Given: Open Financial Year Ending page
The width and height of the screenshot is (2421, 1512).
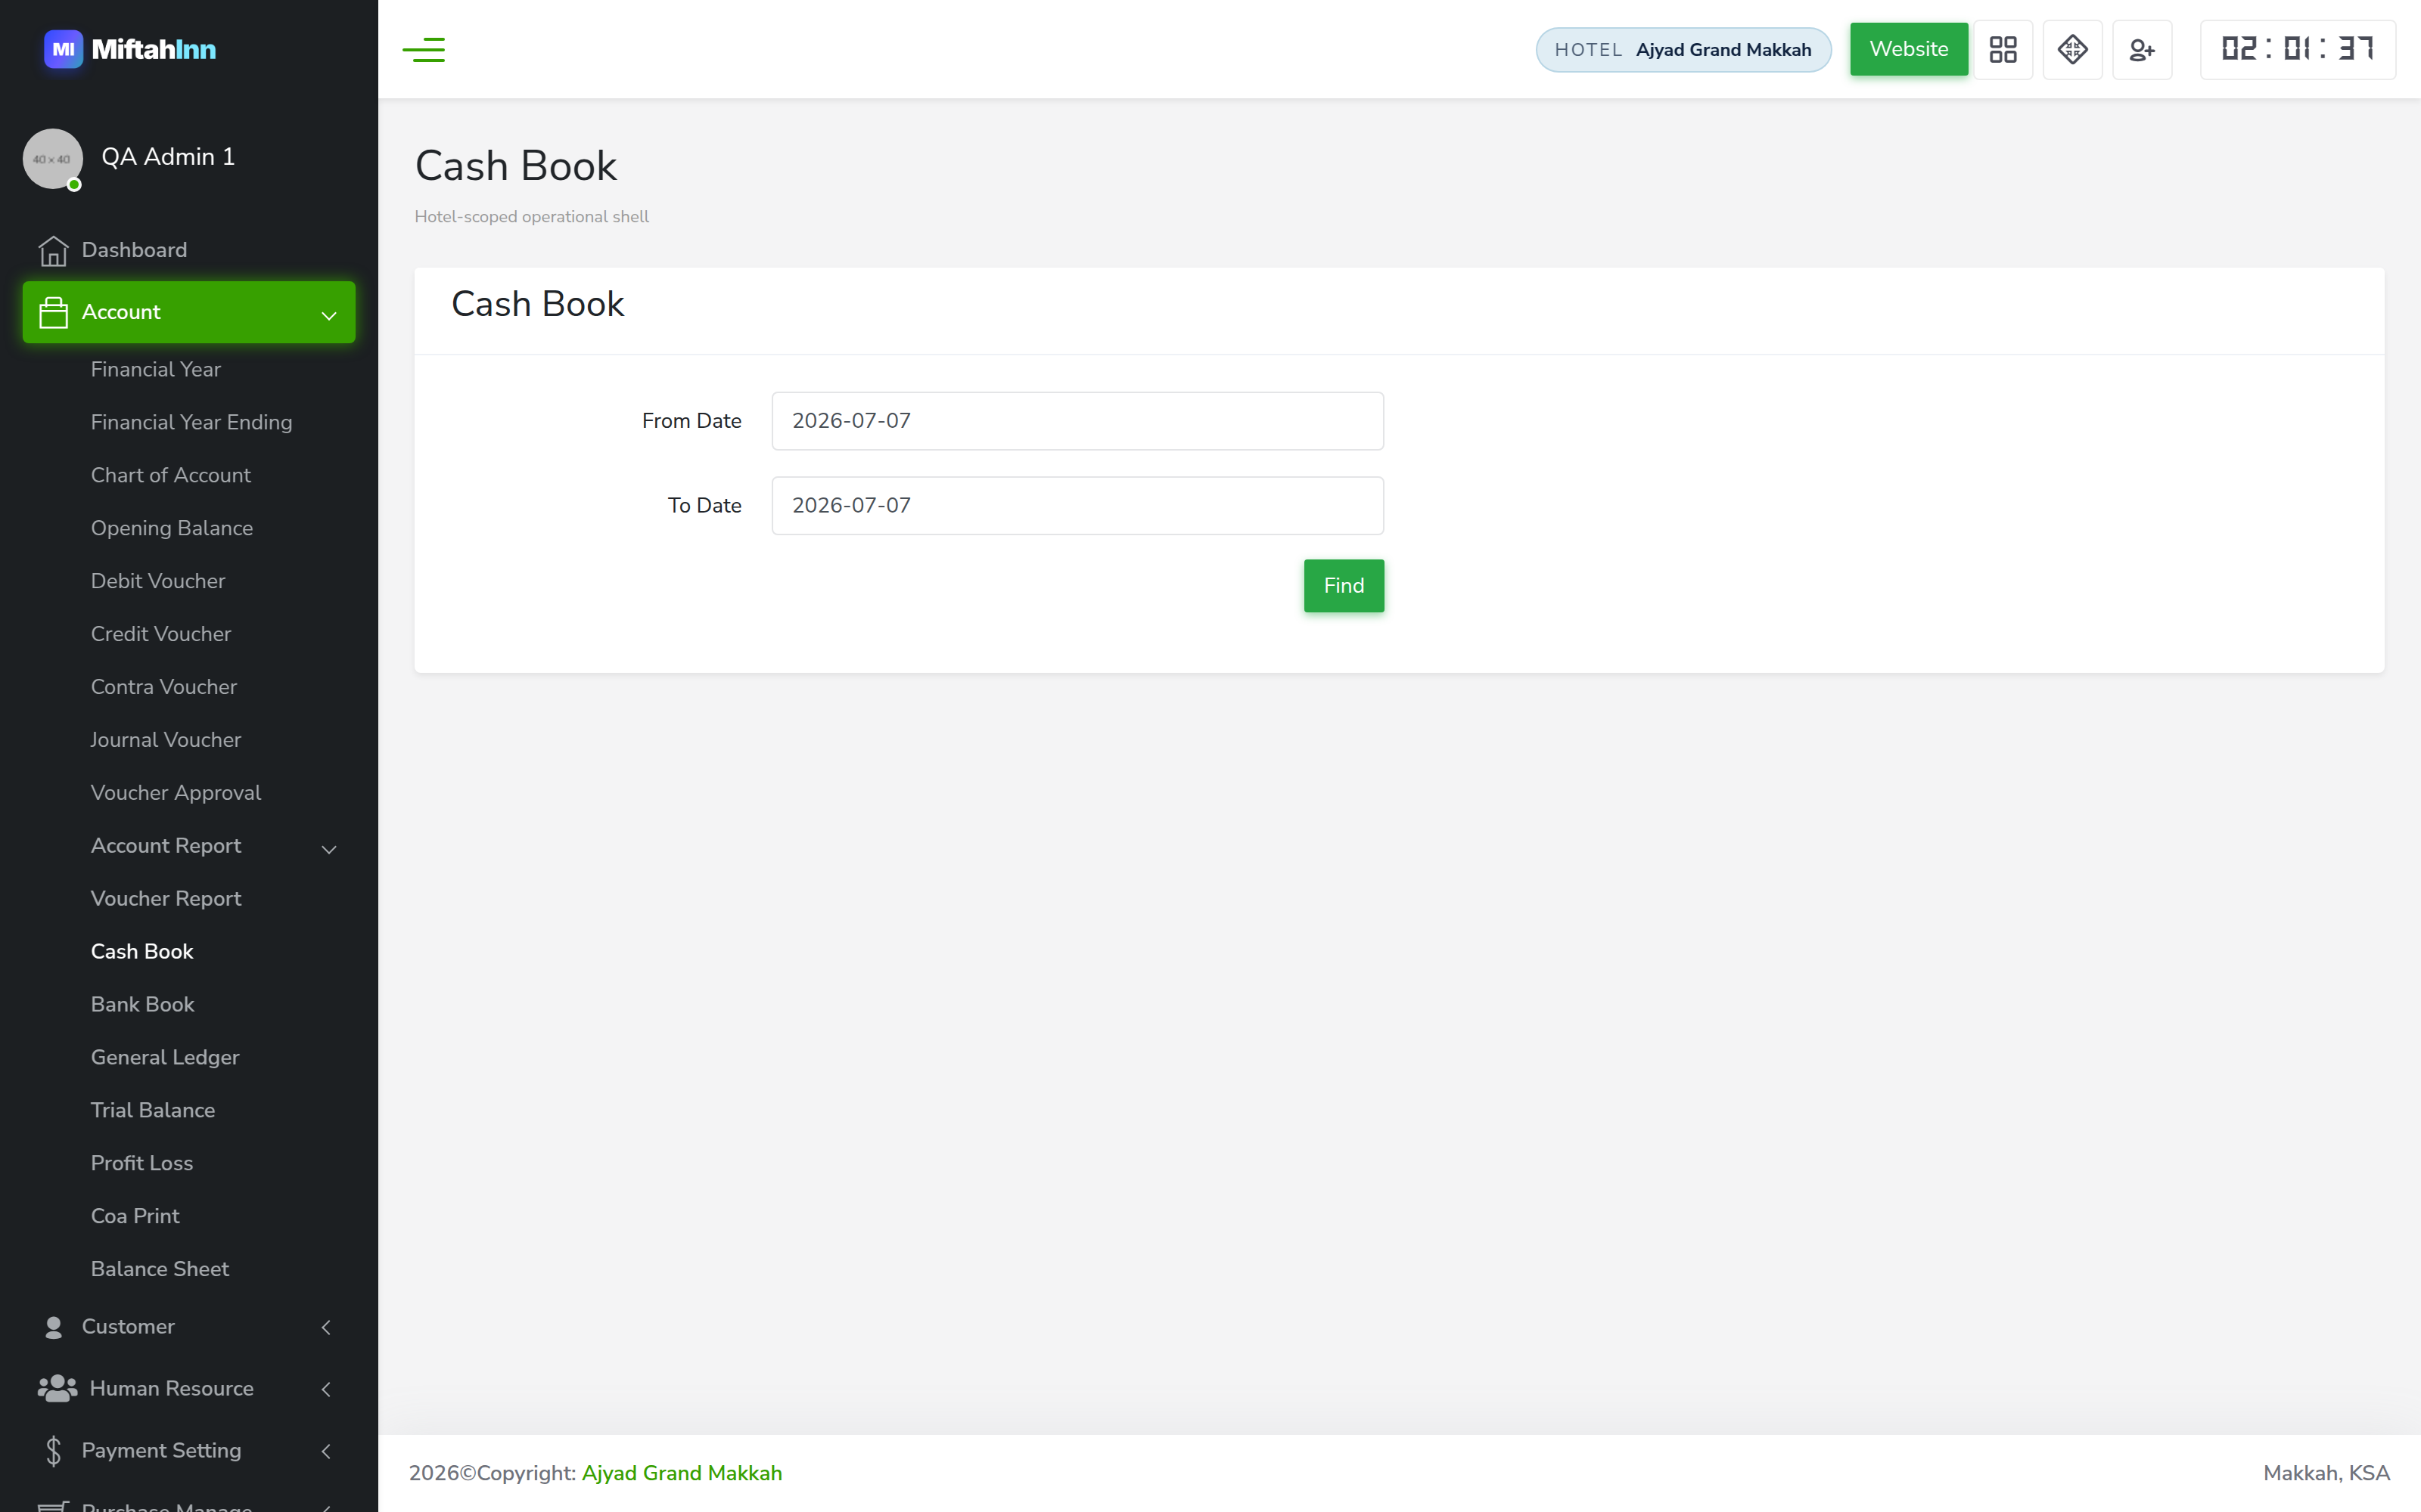Looking at the screenshot, I should [191, 422].
